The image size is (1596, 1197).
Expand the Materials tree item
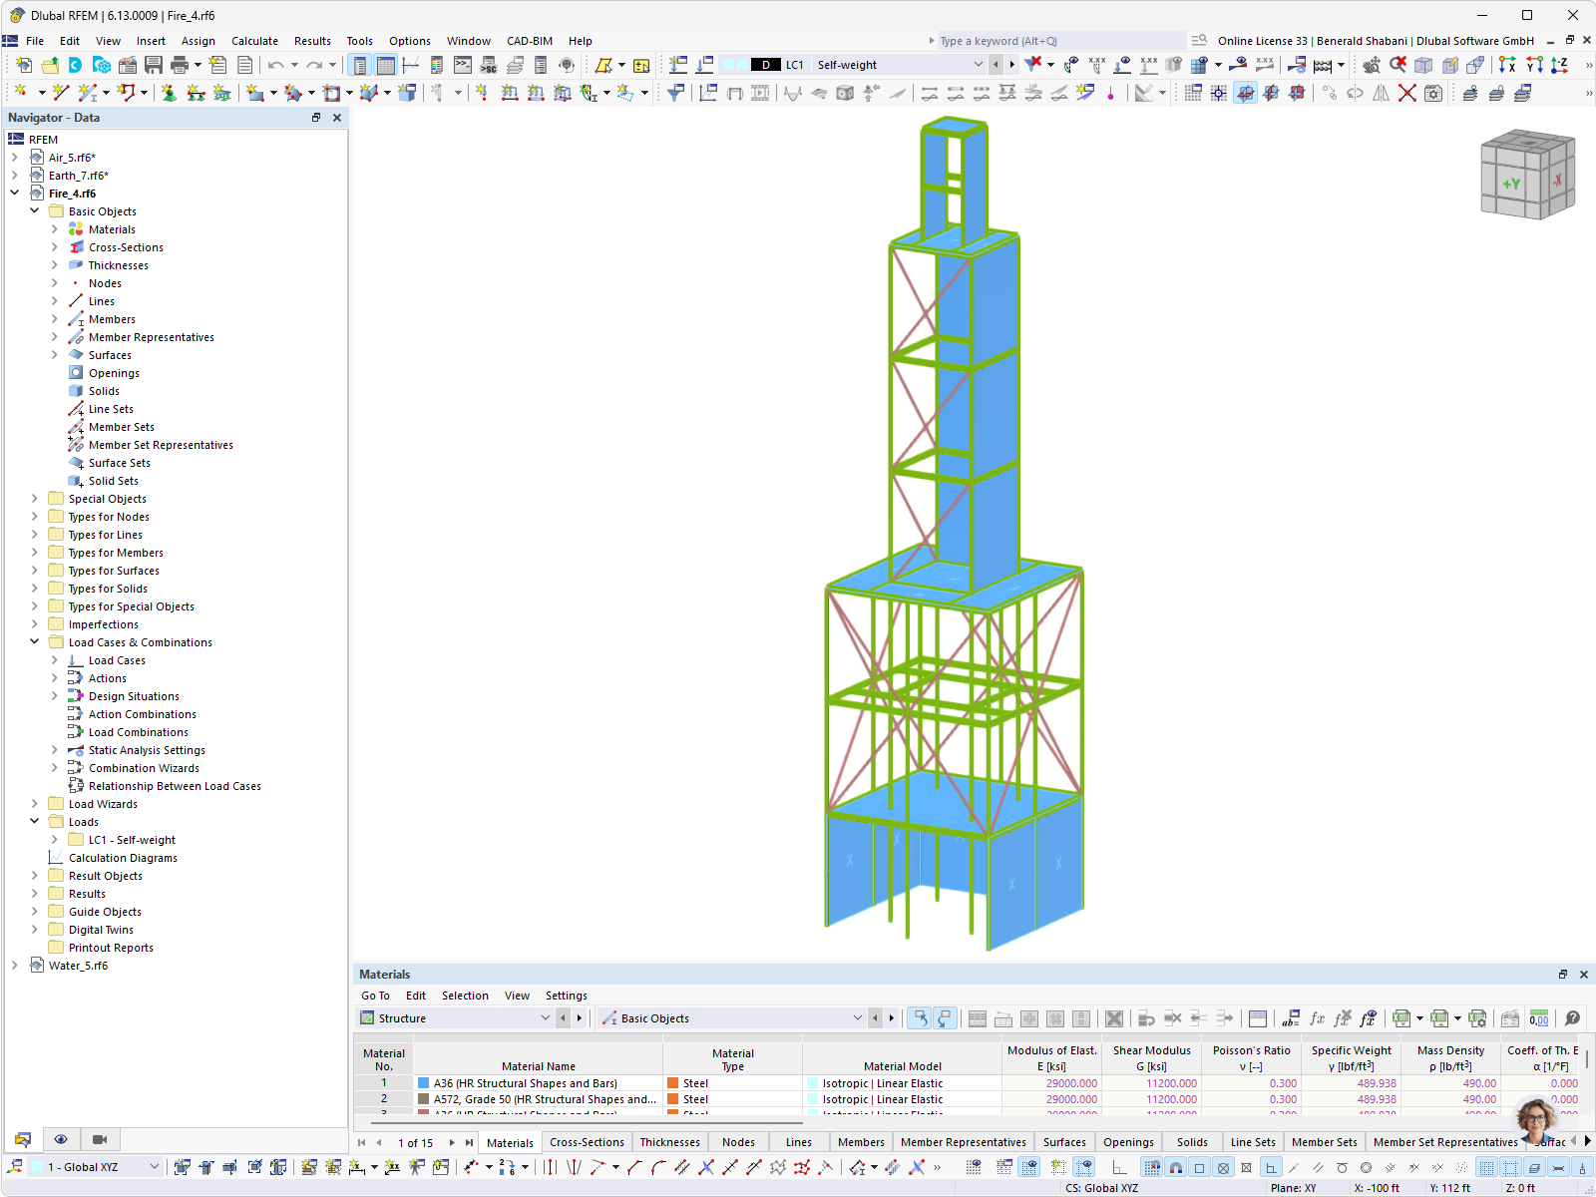tap(54, 229)
